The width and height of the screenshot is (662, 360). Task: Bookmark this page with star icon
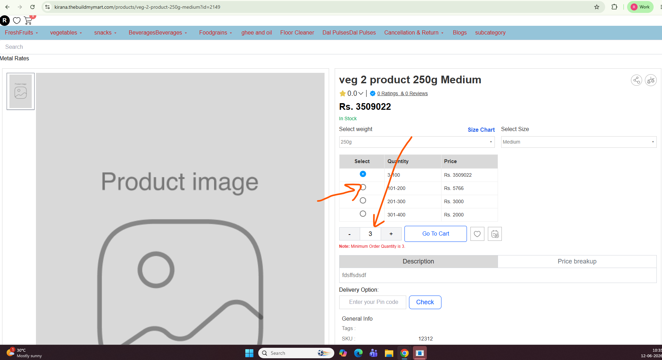(597, 7)
